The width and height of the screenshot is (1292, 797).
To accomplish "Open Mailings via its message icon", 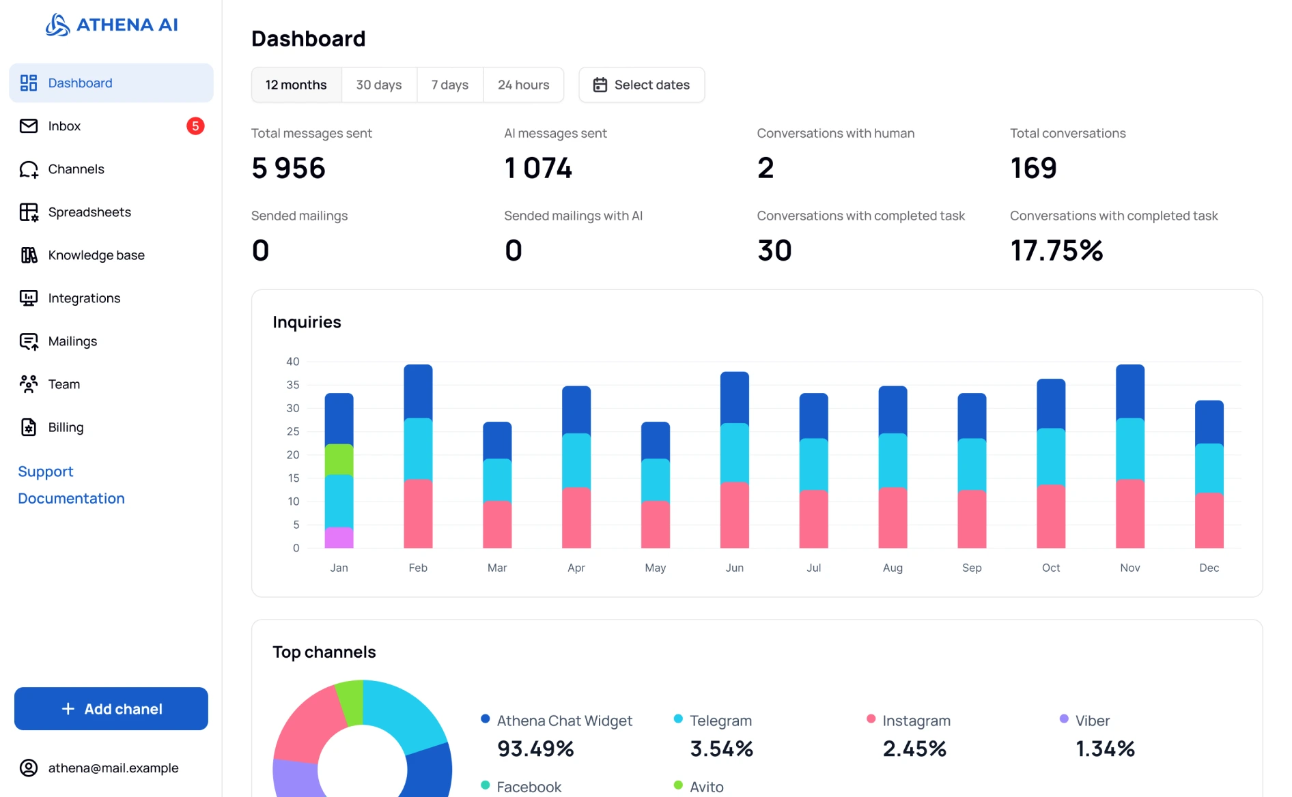I will point(29,341).
